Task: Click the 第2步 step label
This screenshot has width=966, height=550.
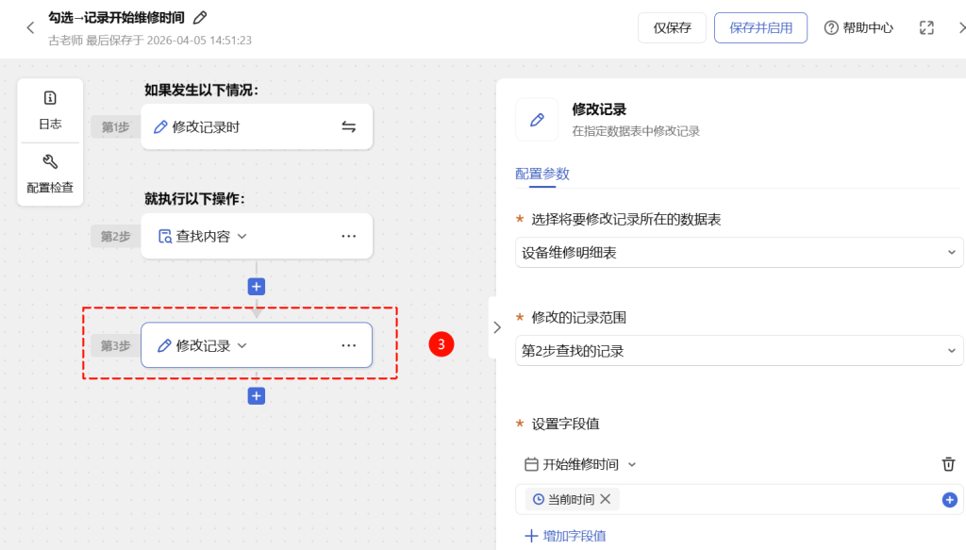Action: pos(115,237)
